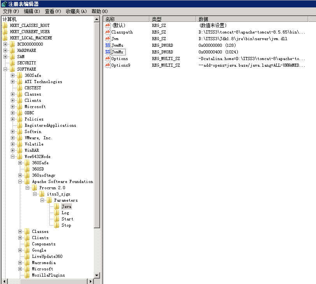The image size is (316, 284).
Task: Expand the Google key under Wow6432Node
Action: point(20,250)
